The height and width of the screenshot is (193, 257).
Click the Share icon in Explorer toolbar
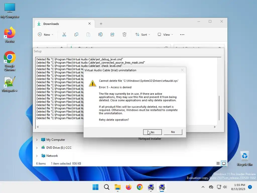pyautogui.click(x=112, y=35)
